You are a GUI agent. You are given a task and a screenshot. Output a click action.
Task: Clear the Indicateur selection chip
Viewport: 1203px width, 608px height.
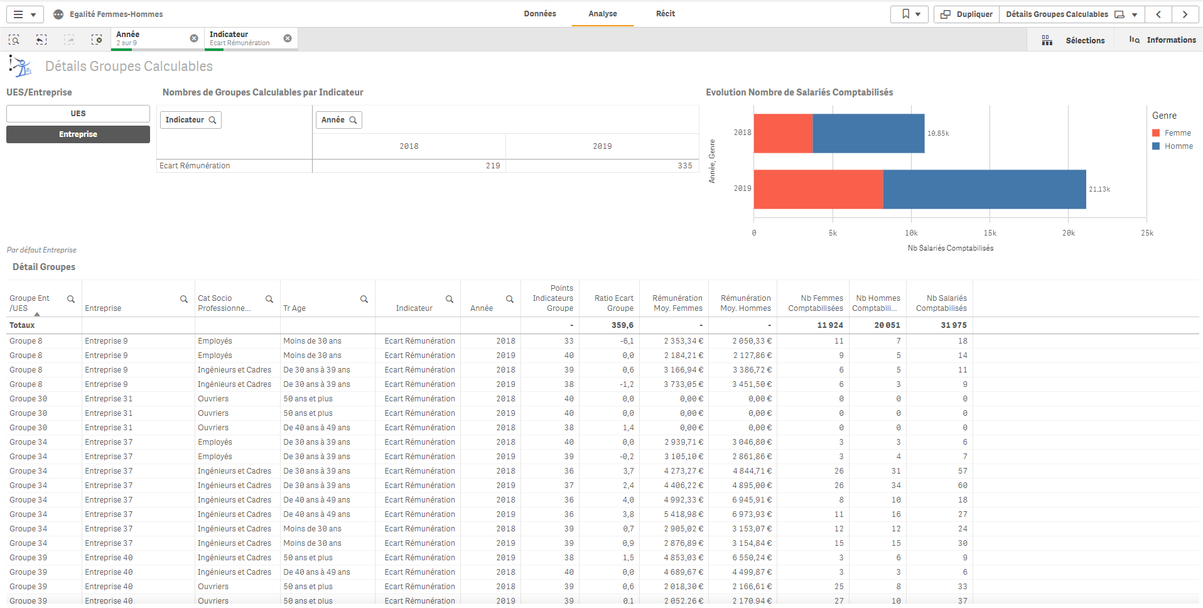288,38
